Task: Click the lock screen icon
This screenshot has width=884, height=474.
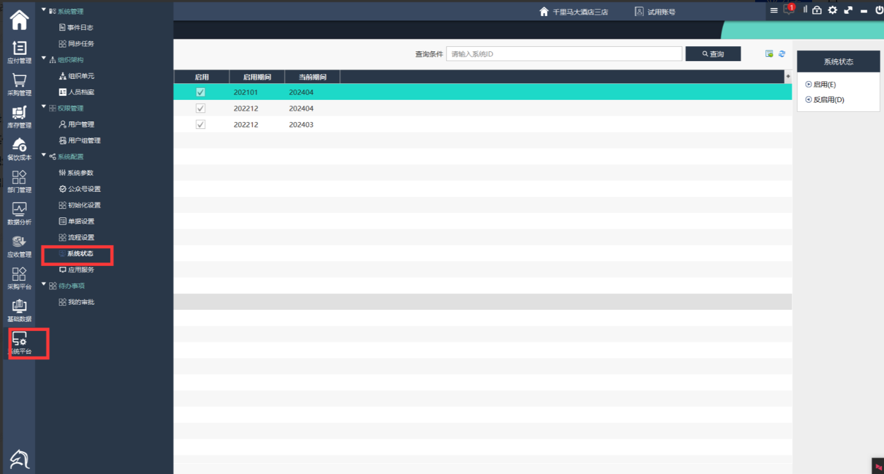Action: click(817, 10)
